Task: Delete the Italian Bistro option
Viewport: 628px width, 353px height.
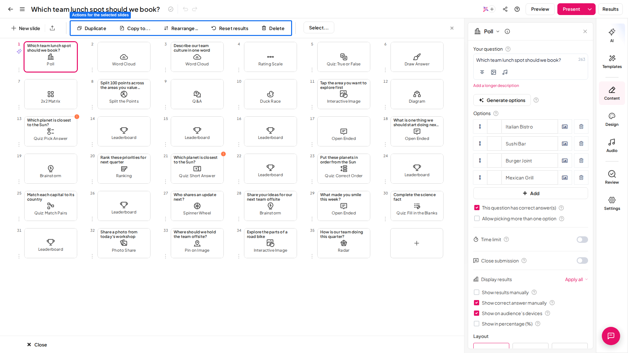Action: (x=581, y=126)
